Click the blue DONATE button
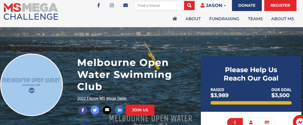 point(247,5)
